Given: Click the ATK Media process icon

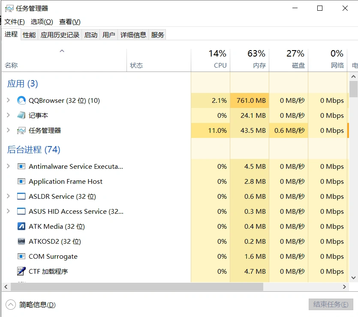Looking at the screenshot, I should (x=21, y=226).
